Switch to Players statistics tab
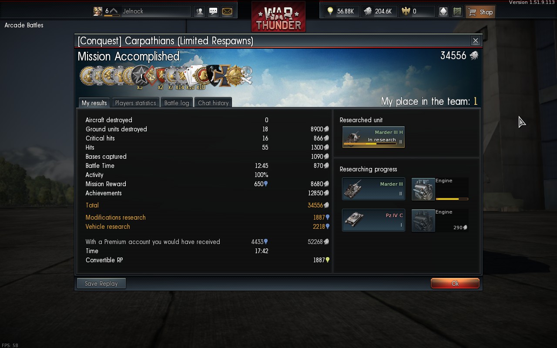 tap(135, 103)
